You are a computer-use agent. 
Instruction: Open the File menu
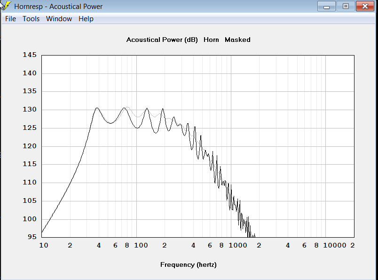10,19
